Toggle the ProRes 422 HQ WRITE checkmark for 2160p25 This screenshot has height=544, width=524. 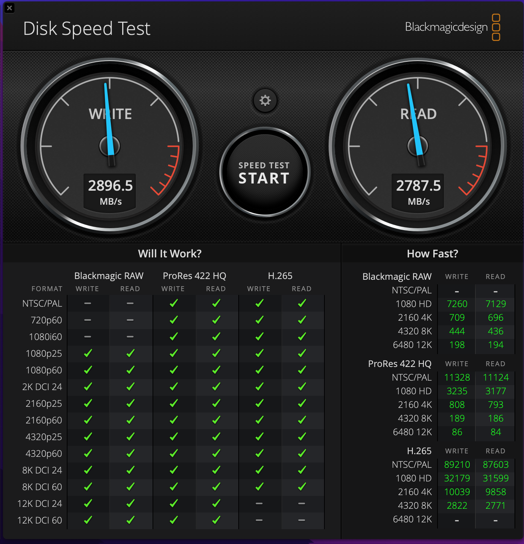pos(174,403)
